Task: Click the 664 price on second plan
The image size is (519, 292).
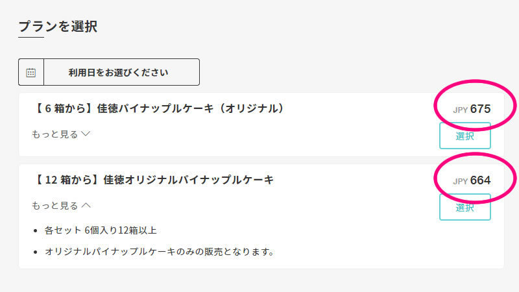Action: pyautogui.click(x=480, y=180)
